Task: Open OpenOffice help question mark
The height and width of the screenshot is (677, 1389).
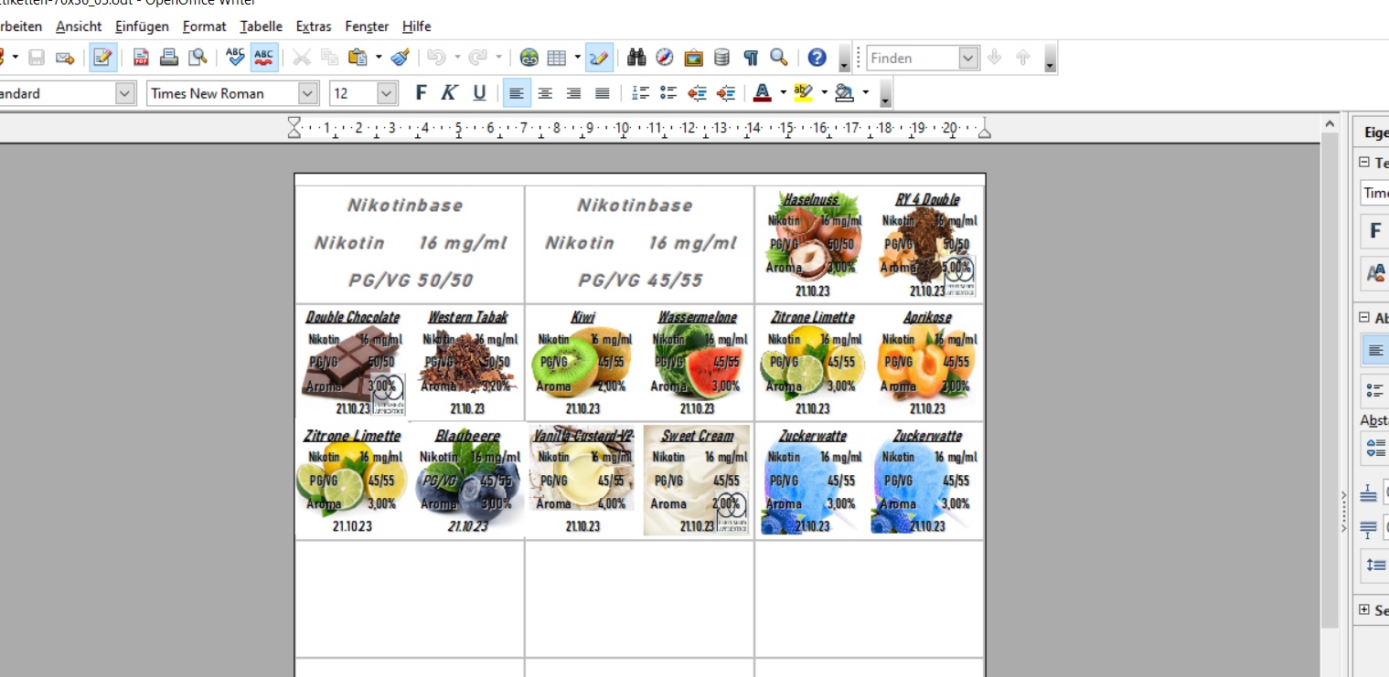Action: point(817,58)
